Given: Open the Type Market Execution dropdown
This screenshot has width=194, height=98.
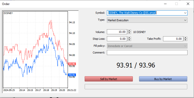Looking at the screenshot, I should (x=147, y=20).
